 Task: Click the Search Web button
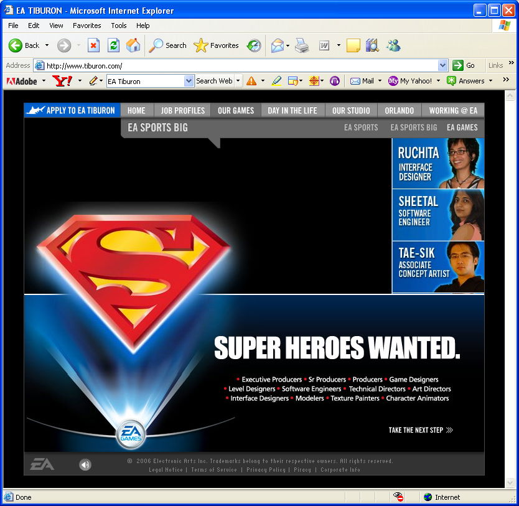214,81
